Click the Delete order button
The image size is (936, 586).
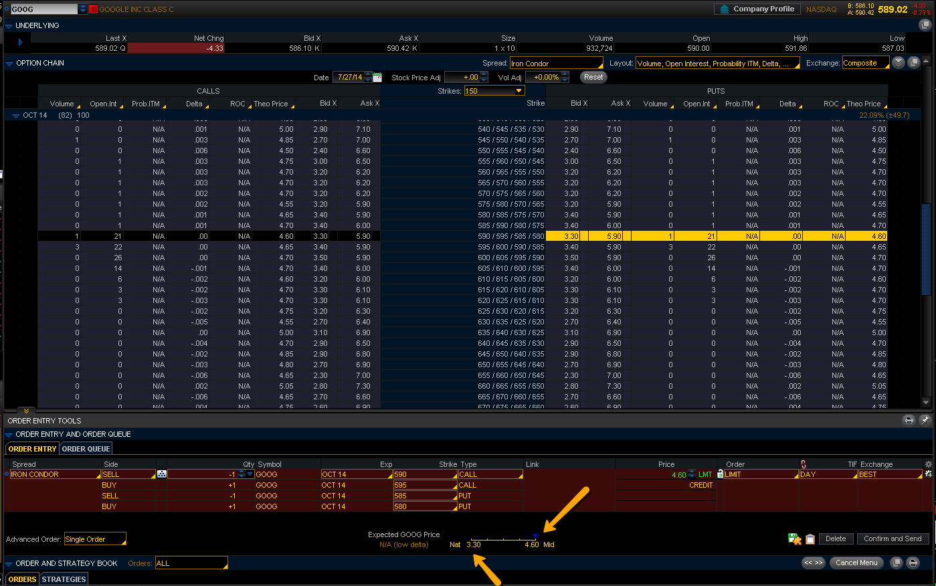coord(836,539)
